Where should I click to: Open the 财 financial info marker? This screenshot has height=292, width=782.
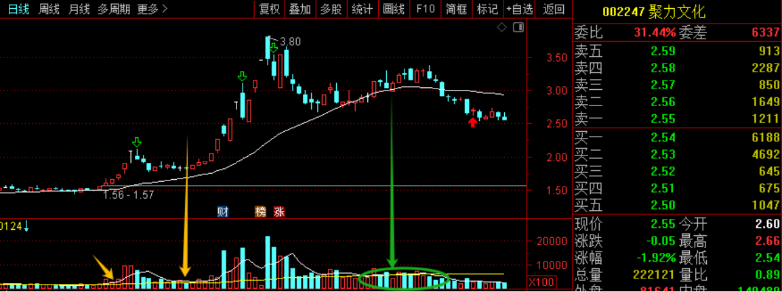point(222,212)
